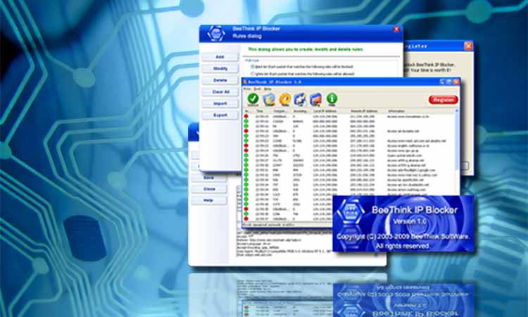
Task: Click the fourth toolbar icon with arrow
Action: [x=300, y=99]
